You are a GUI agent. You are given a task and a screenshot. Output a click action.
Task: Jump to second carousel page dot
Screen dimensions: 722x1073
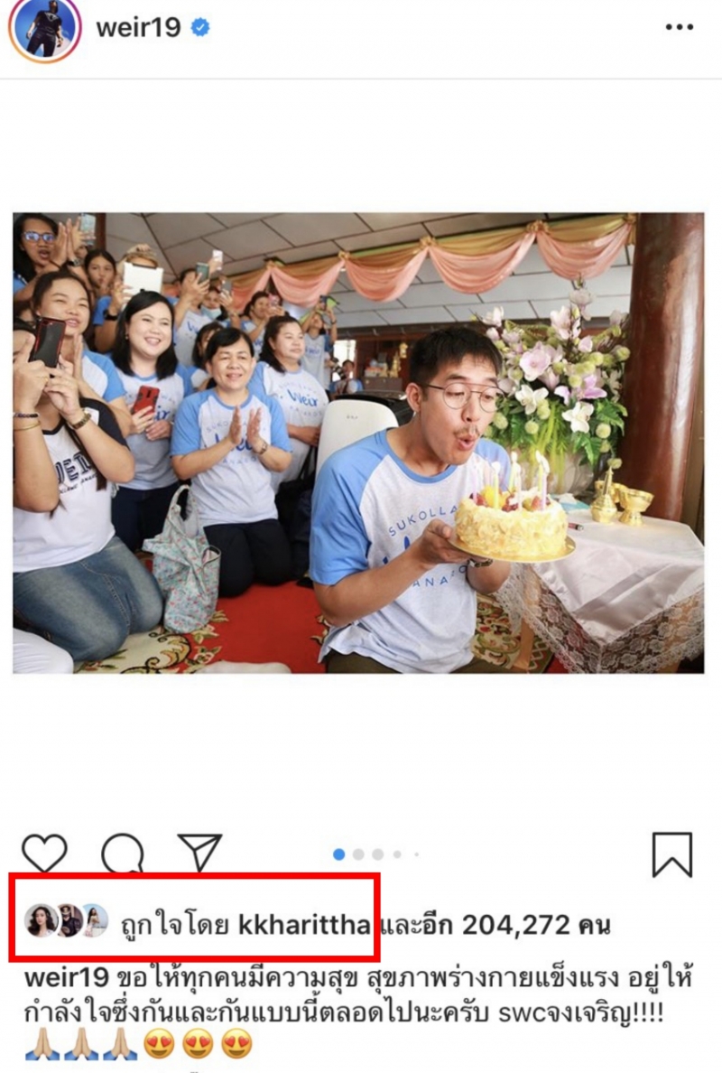pos(358,854)
